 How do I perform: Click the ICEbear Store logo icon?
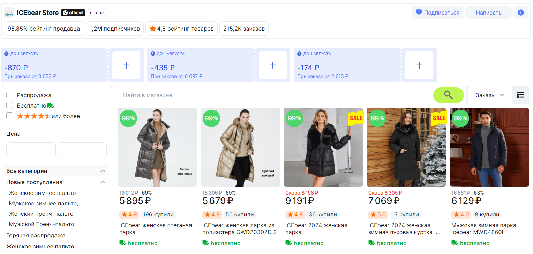pyautogui.click(x=9, y=13)
